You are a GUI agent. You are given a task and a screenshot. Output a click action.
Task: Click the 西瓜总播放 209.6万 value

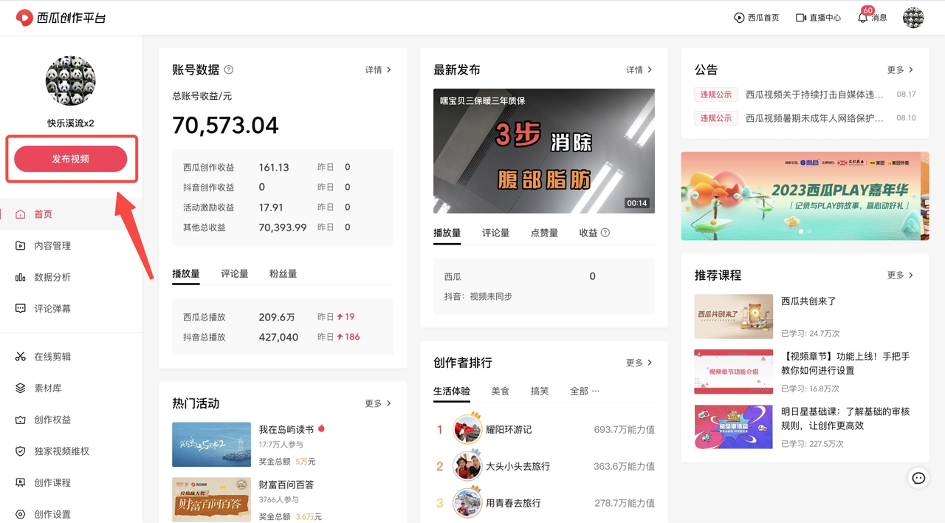(277, 317)
